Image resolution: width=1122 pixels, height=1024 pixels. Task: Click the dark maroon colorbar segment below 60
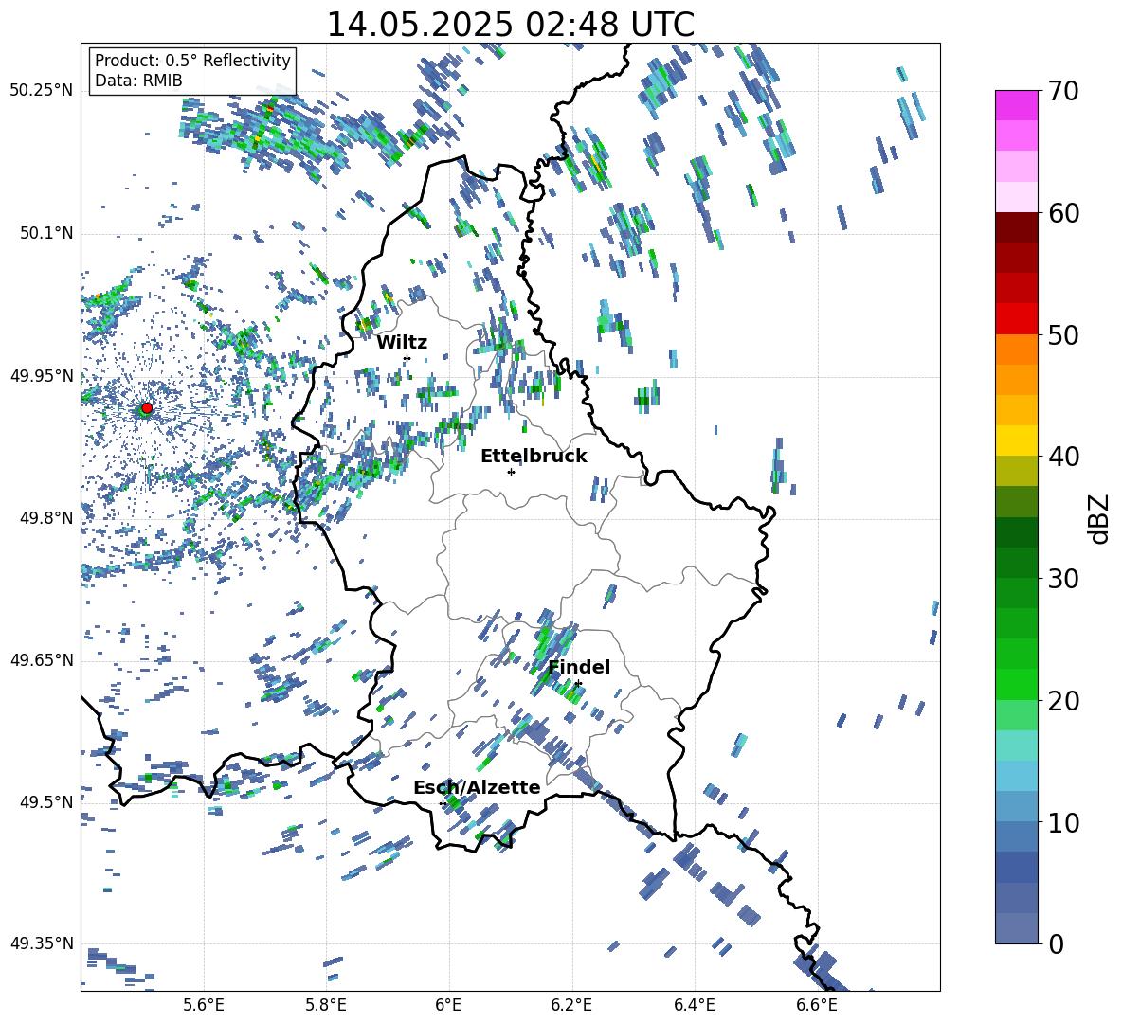(1016, 228)
